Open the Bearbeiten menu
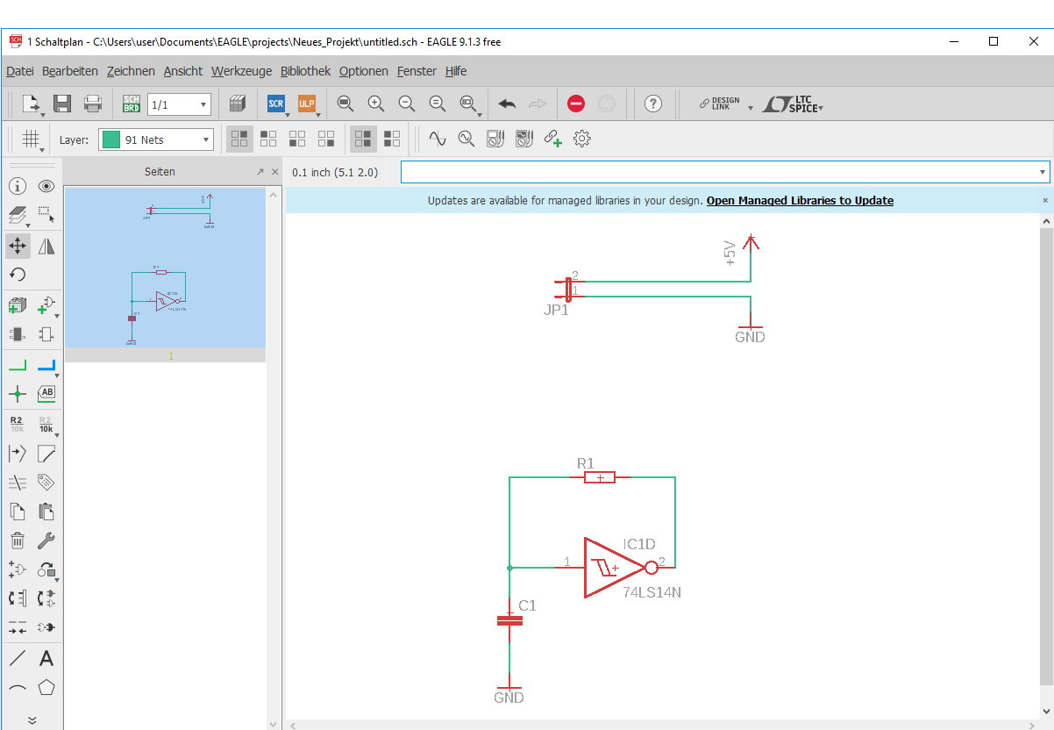Viewport: 1054px width, 730px height. (x=70, y=71)
